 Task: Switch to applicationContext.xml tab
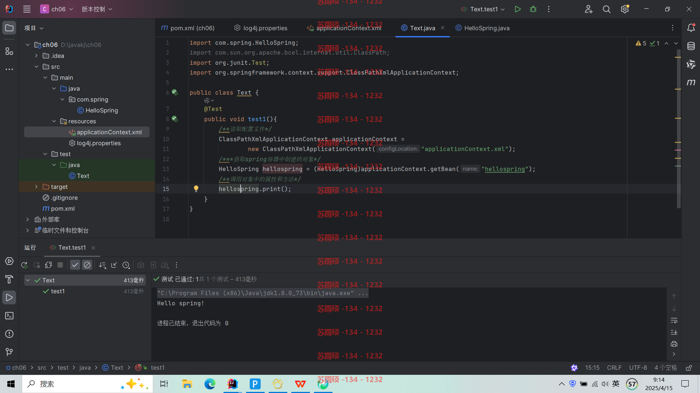[x=344, y=28]
